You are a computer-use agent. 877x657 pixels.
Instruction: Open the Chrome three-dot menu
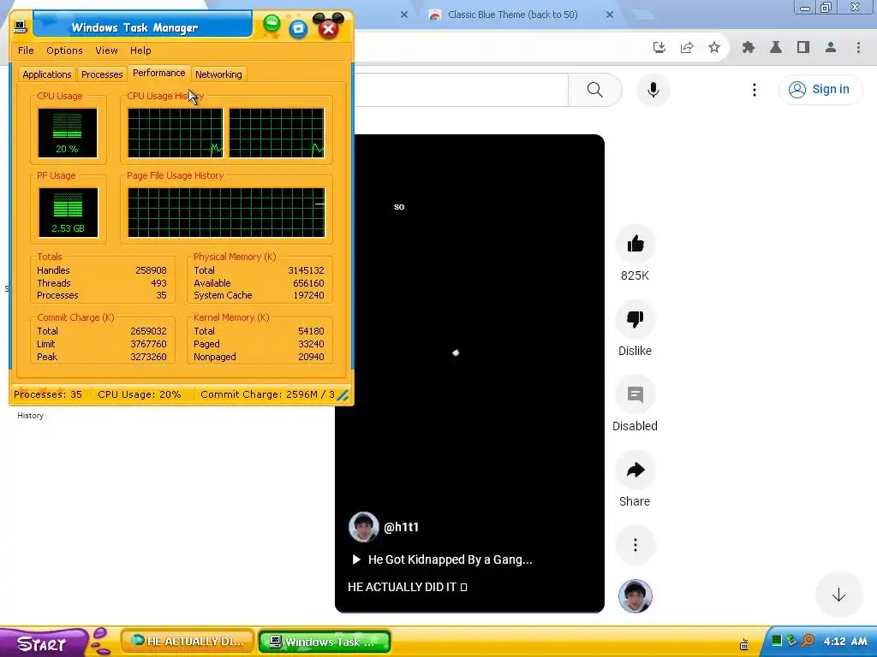coord(858,48)
